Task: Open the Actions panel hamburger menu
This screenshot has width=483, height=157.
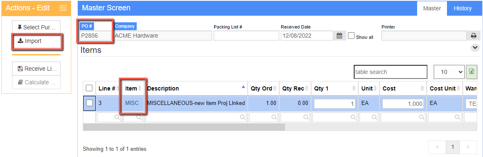Action: (63, 8)
